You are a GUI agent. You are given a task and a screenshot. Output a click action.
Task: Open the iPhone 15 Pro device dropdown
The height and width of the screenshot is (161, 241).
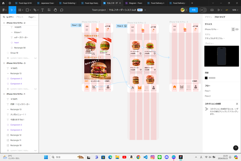point(215,29)
